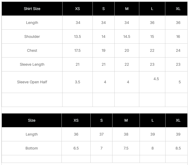
Task: Select the 17.5 chest value
Action: point(78,50)
